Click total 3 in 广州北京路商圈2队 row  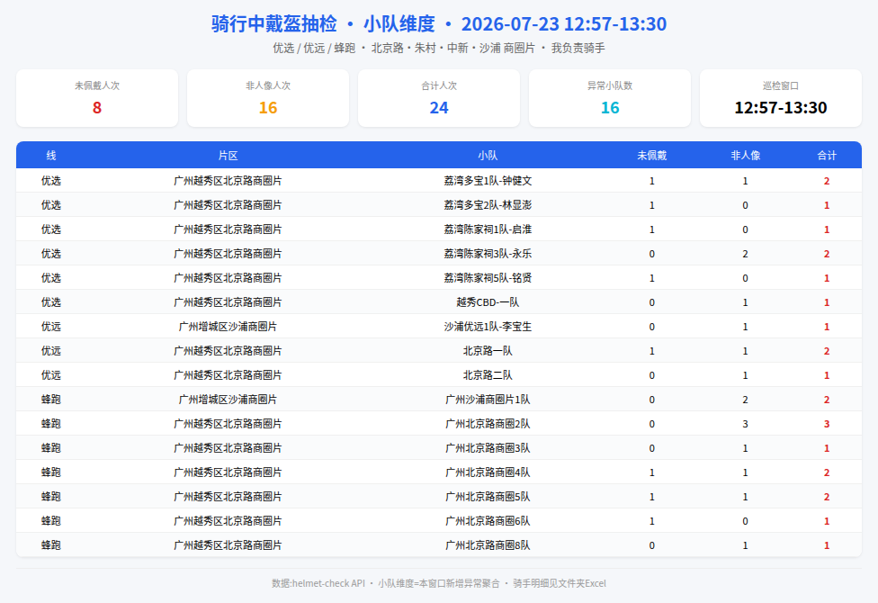[x=827, y=424]
